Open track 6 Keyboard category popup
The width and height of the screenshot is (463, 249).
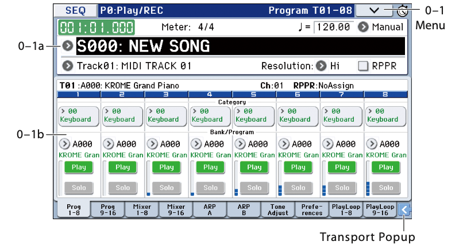[298, 116]
